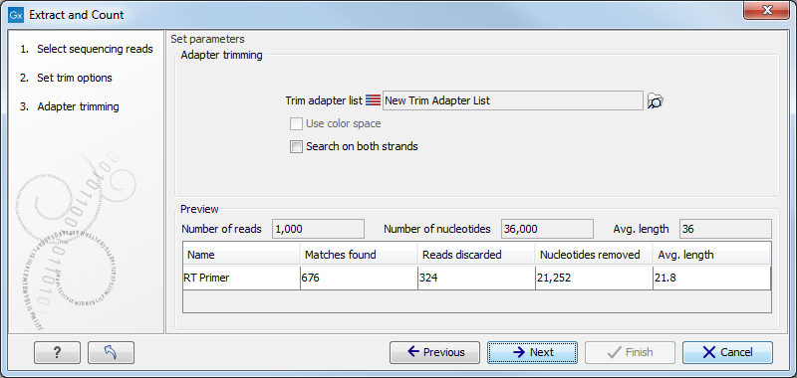Click the Avg. length 36 field

click(725, 229)
